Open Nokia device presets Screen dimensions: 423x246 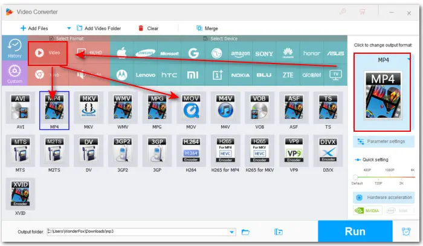pyautogui.click(x=241, y=75)
